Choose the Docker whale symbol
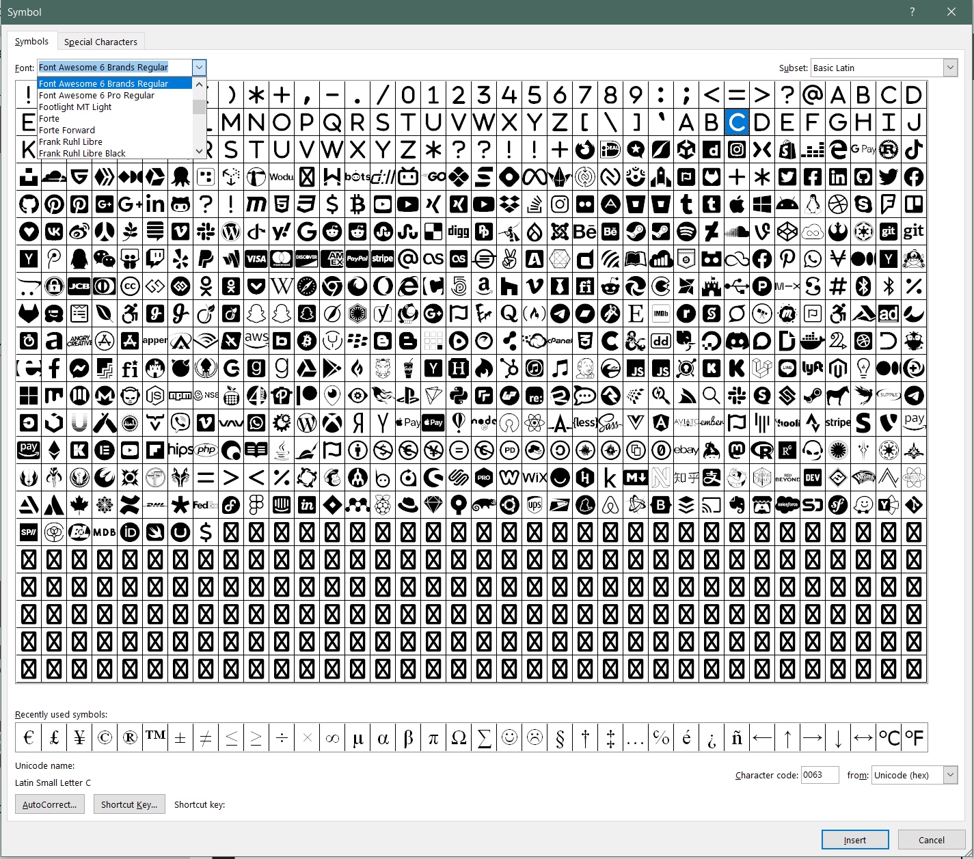This screenshot has height=859, width=974. coord(813,341)
